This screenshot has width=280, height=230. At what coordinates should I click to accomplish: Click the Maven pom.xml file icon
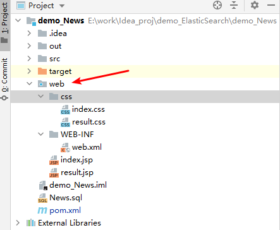tap(42, 210)
